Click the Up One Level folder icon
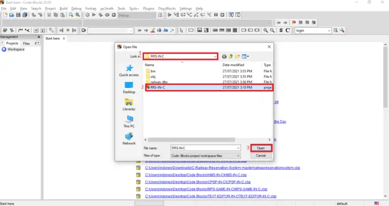389x206 pixels. point(231,57)
